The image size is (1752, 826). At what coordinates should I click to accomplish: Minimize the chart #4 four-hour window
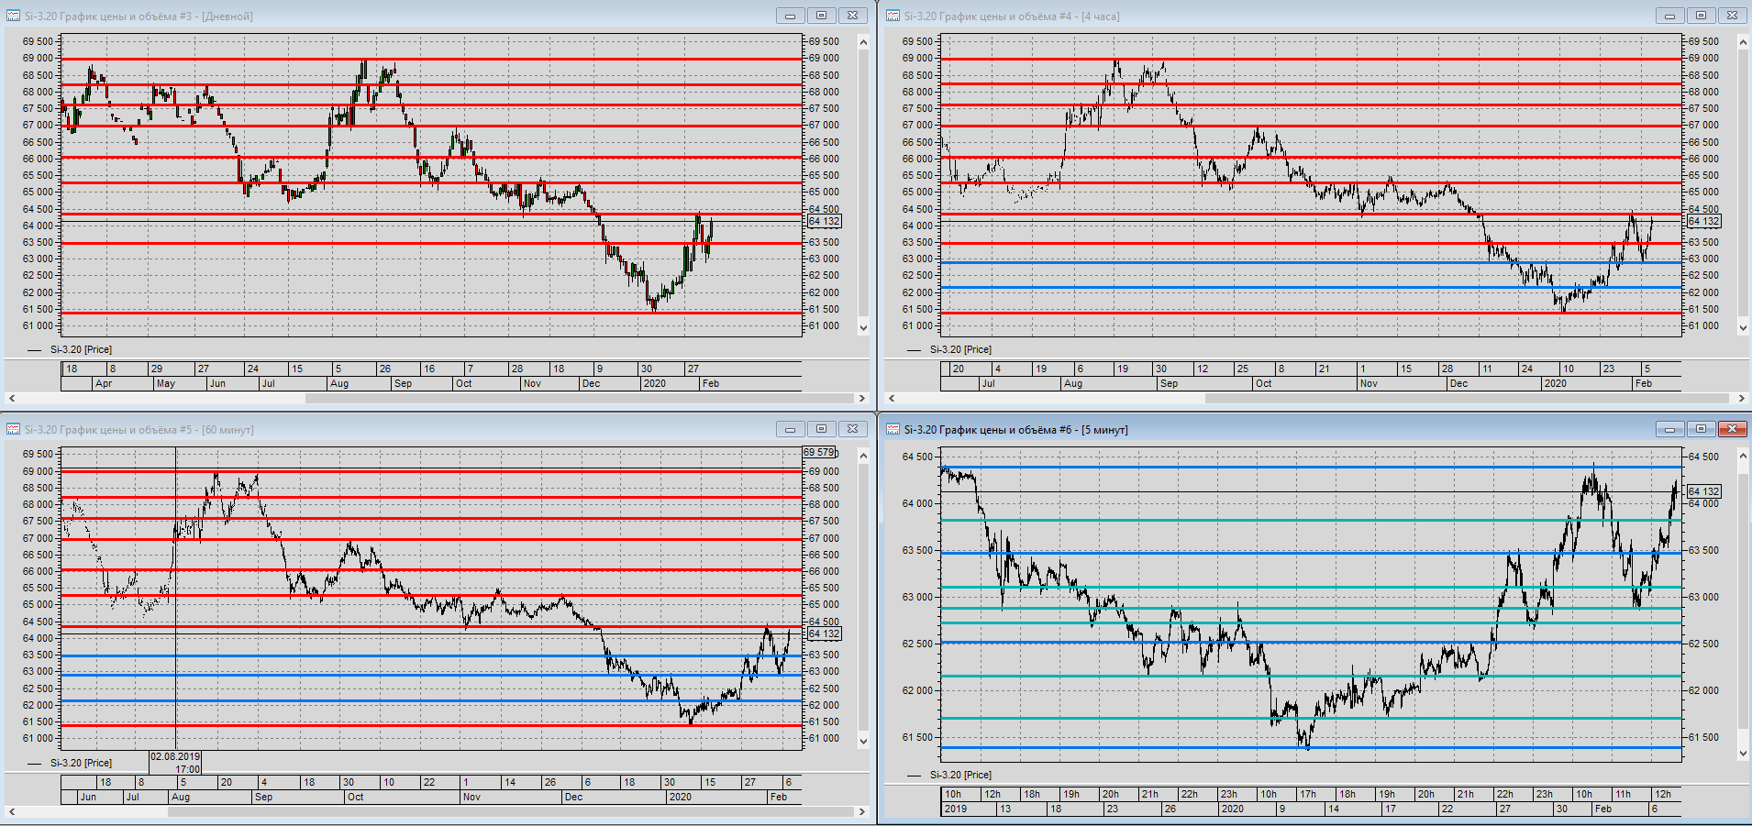[1669, 16]
